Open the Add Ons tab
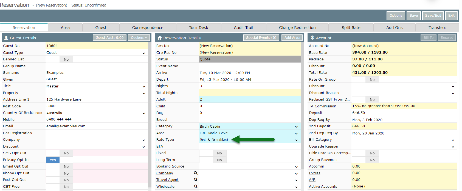The height and width of the screenshot is (191, 462). 395,28
